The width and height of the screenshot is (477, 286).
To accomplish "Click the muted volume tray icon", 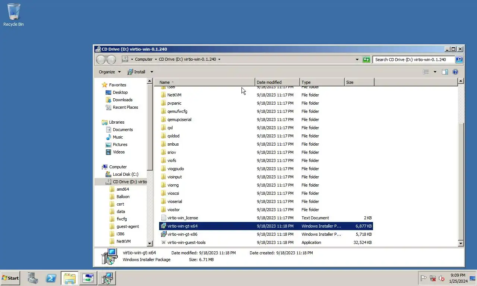I will (x=442, y=278).
